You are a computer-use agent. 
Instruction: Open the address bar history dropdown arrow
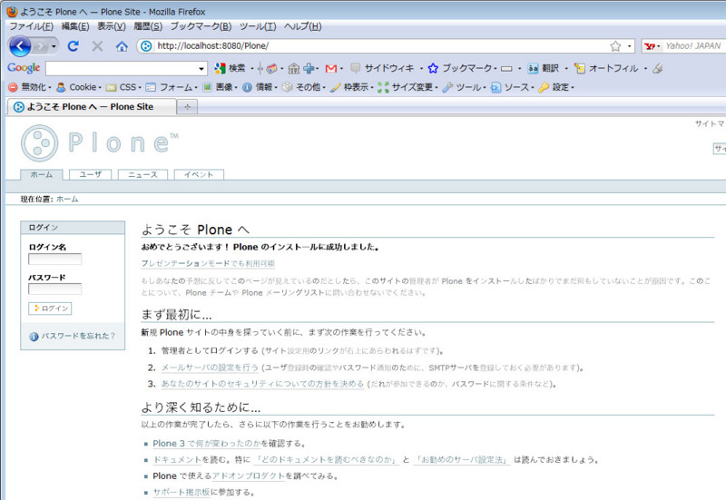629,46
